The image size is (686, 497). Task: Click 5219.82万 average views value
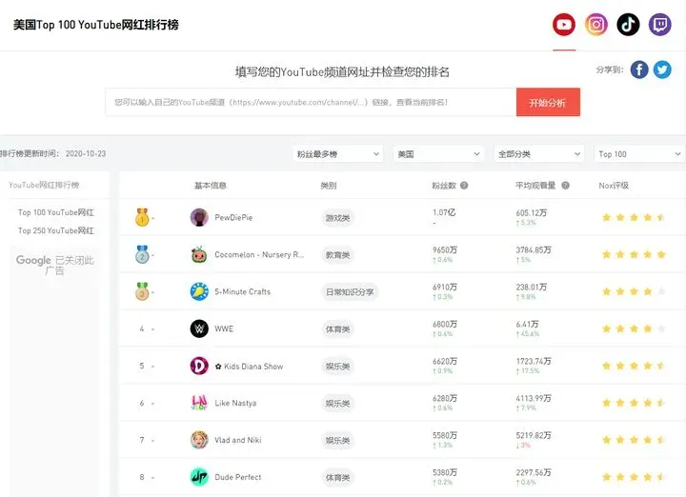pos(534,435)
